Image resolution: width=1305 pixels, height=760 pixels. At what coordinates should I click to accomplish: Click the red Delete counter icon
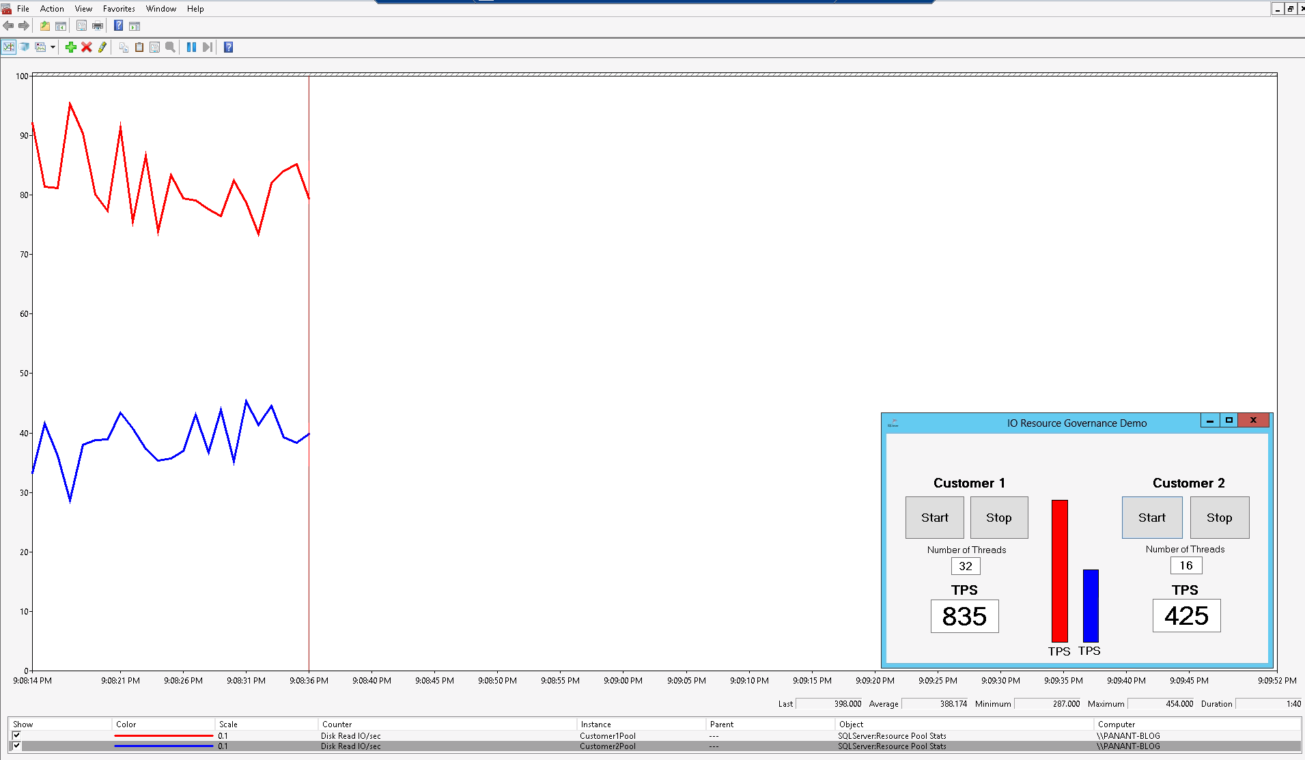pyautogui.click(x=87, y=47)
